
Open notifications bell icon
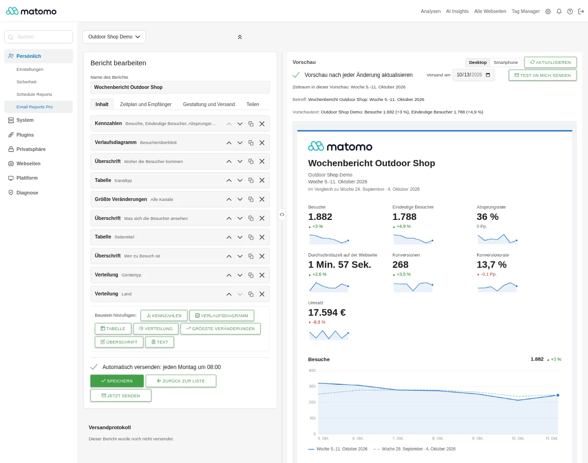tap(559, 12)
